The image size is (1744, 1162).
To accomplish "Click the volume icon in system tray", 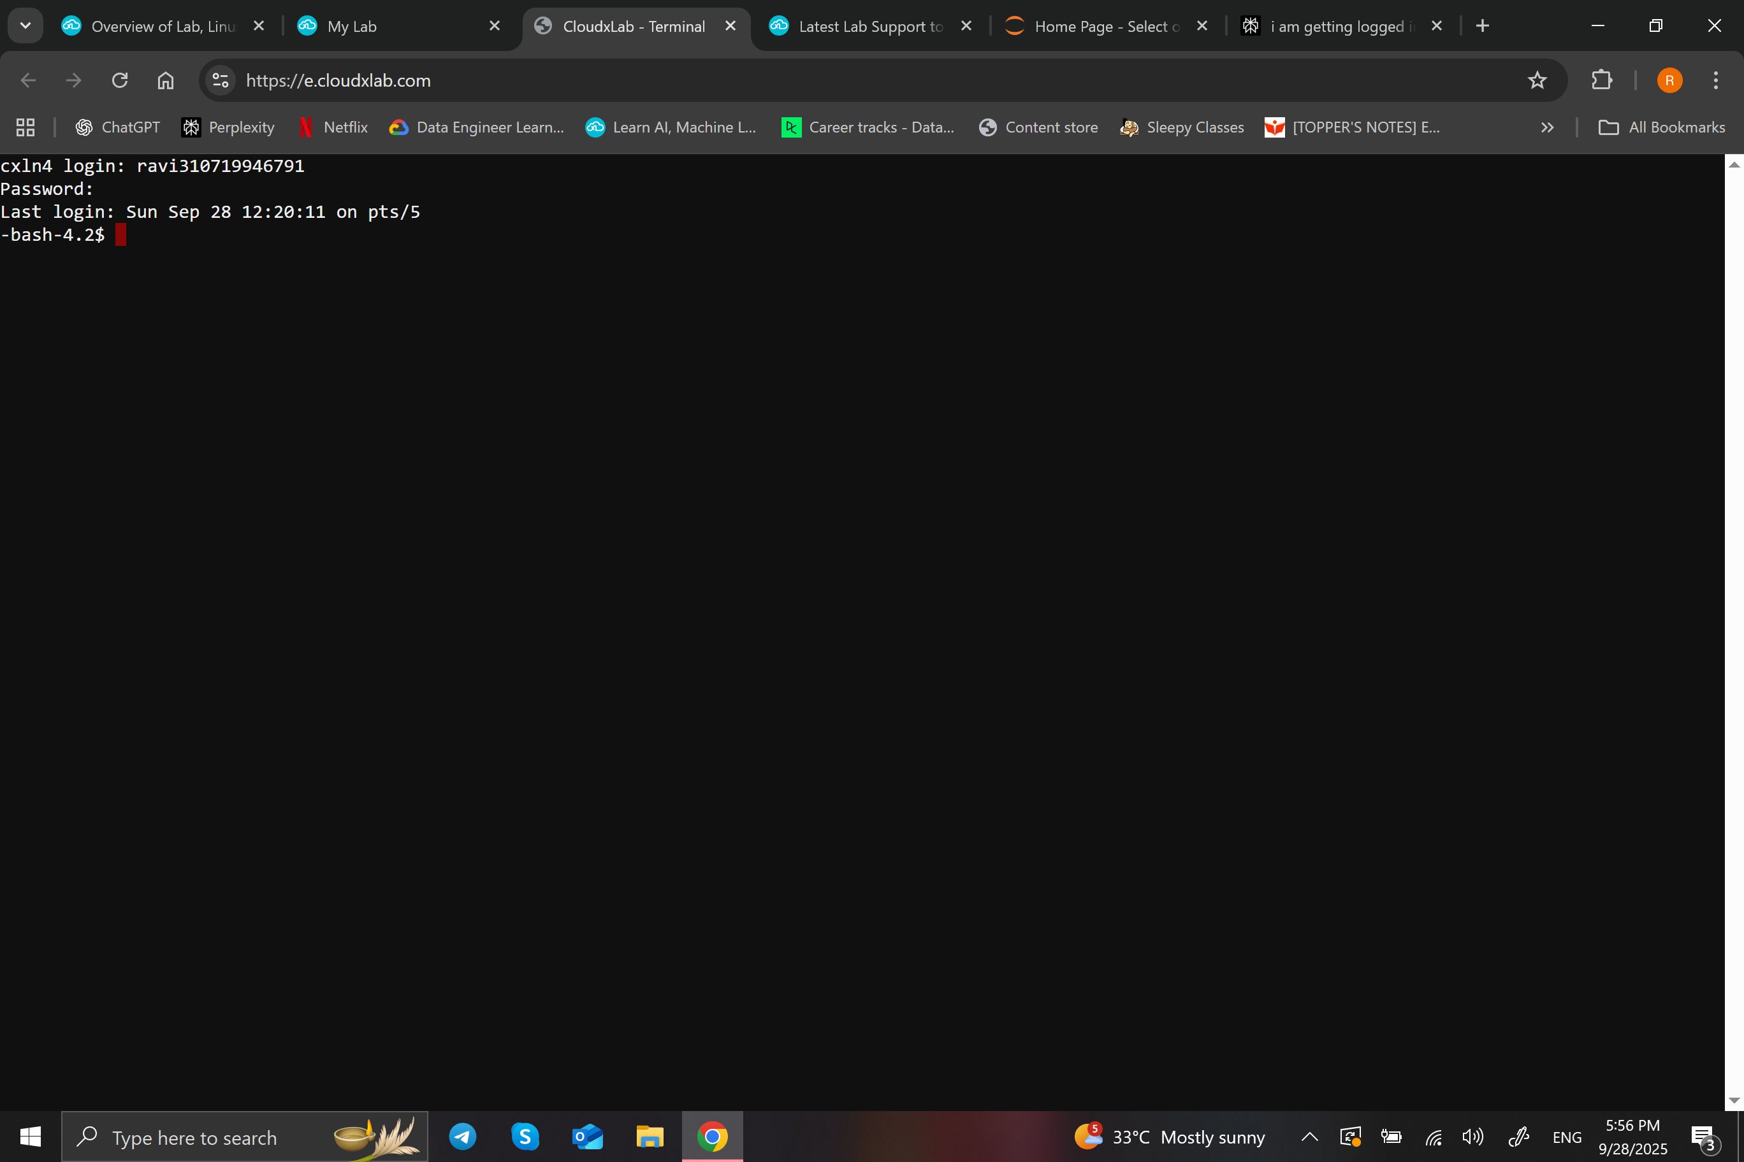I will point(1472,1137).
